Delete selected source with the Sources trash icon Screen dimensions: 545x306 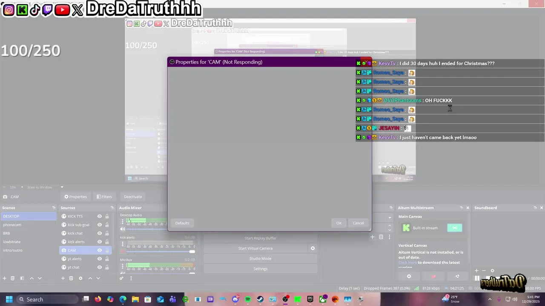tap(71, 278)
